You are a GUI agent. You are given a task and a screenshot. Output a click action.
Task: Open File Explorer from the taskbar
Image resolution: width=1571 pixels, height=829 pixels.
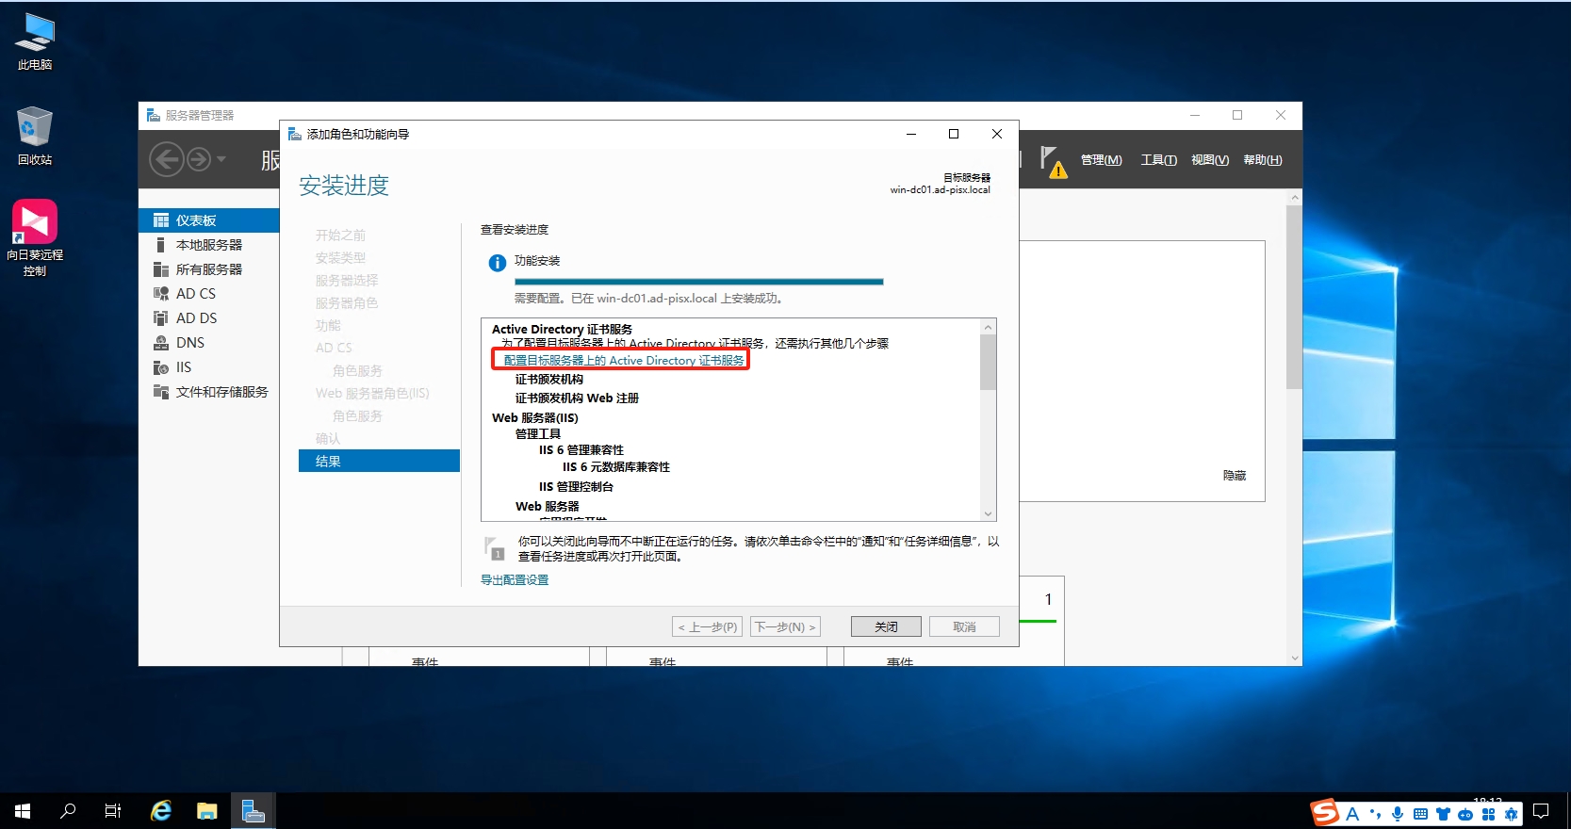pos(207,811)
